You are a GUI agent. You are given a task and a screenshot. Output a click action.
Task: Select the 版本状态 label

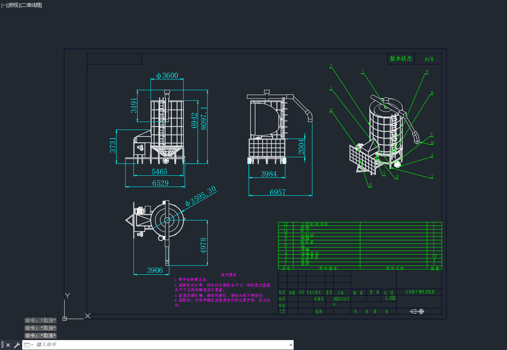(401, 58)
